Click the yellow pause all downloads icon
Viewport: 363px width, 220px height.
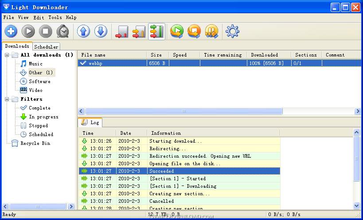tap(211, 31)
